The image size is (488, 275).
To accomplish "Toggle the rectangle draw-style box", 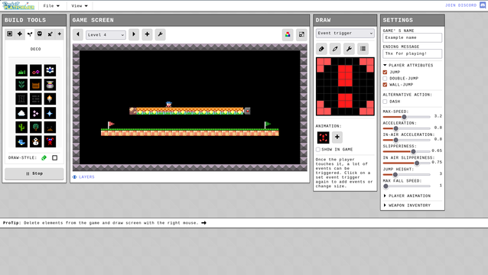I will click(x=55, y=158).
